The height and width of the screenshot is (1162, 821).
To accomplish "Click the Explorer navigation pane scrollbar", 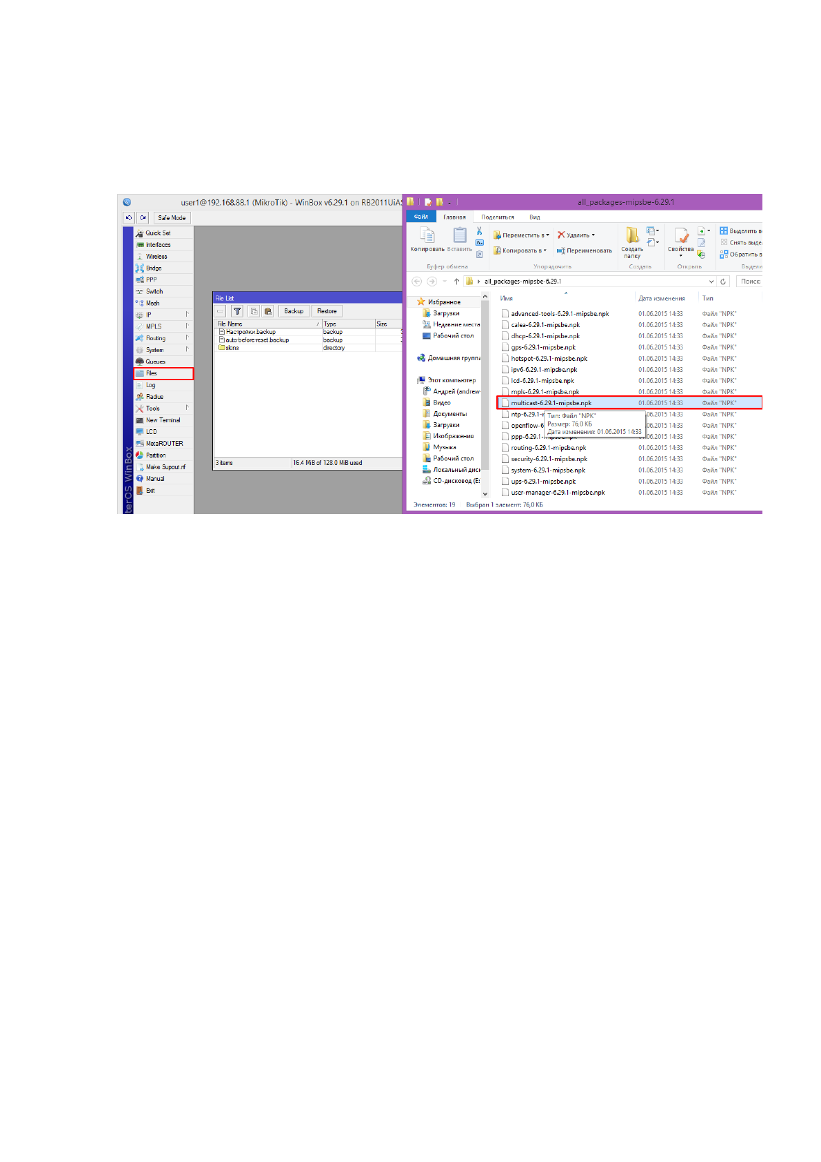I will click(x=485, y=394).
